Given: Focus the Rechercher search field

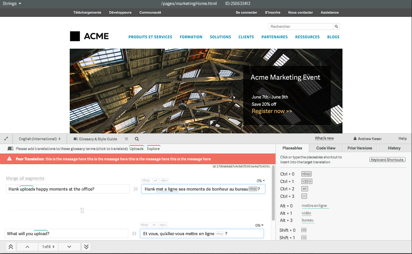Looking at the screenshot, I should 301,27.
